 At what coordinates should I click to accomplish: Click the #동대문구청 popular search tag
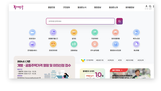click(100, 60)
